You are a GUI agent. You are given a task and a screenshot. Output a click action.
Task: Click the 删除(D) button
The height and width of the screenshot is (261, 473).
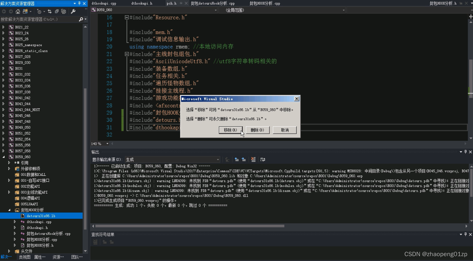click(258, 130)
